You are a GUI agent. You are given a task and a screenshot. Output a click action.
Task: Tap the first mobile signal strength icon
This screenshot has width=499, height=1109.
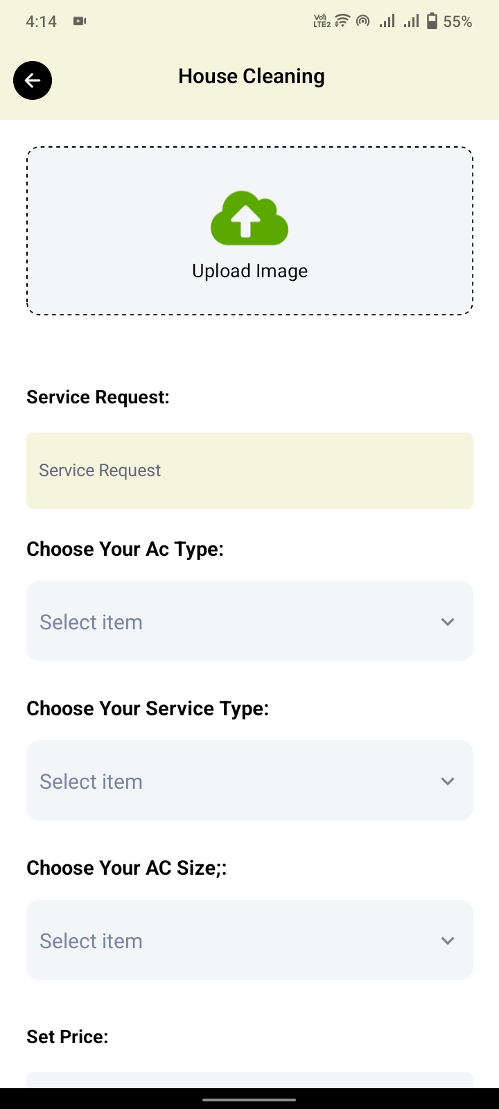tap(387, 21)
